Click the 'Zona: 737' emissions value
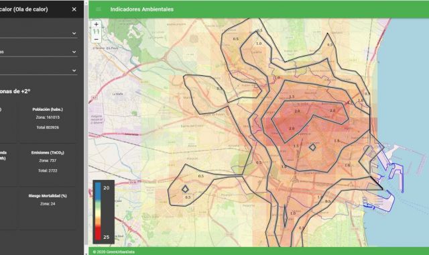 point(48,160)
